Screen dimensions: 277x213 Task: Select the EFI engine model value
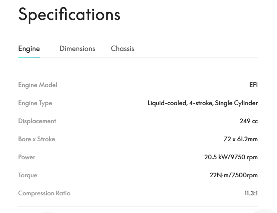[x=253, y=85]
